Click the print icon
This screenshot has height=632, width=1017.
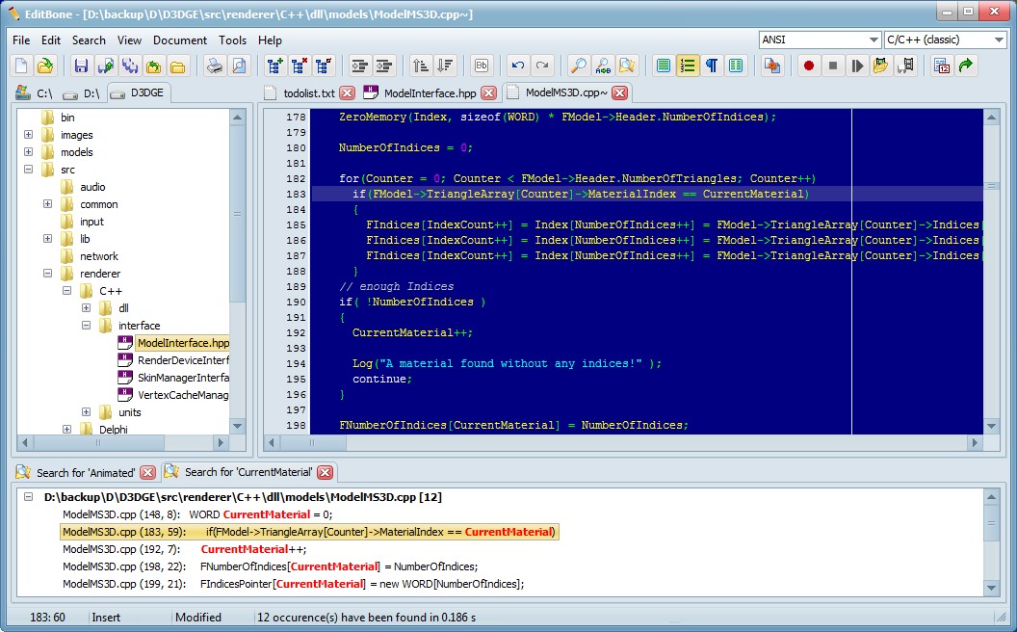point(215,66)
